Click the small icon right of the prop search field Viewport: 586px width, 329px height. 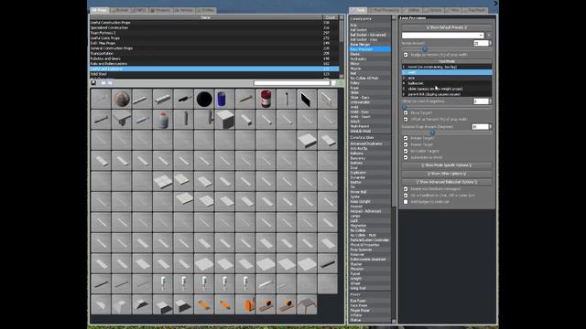(x=333, y=83)
